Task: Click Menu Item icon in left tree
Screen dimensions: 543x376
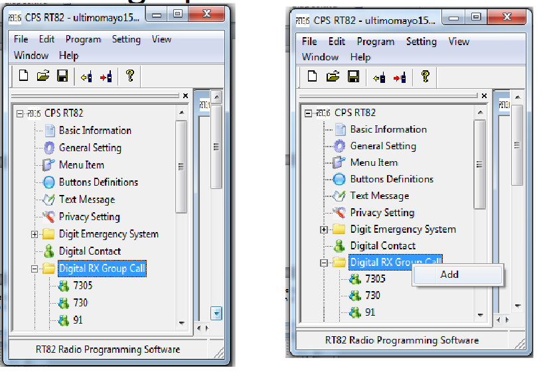Action: pyautogui.click(x=48, y=165)
